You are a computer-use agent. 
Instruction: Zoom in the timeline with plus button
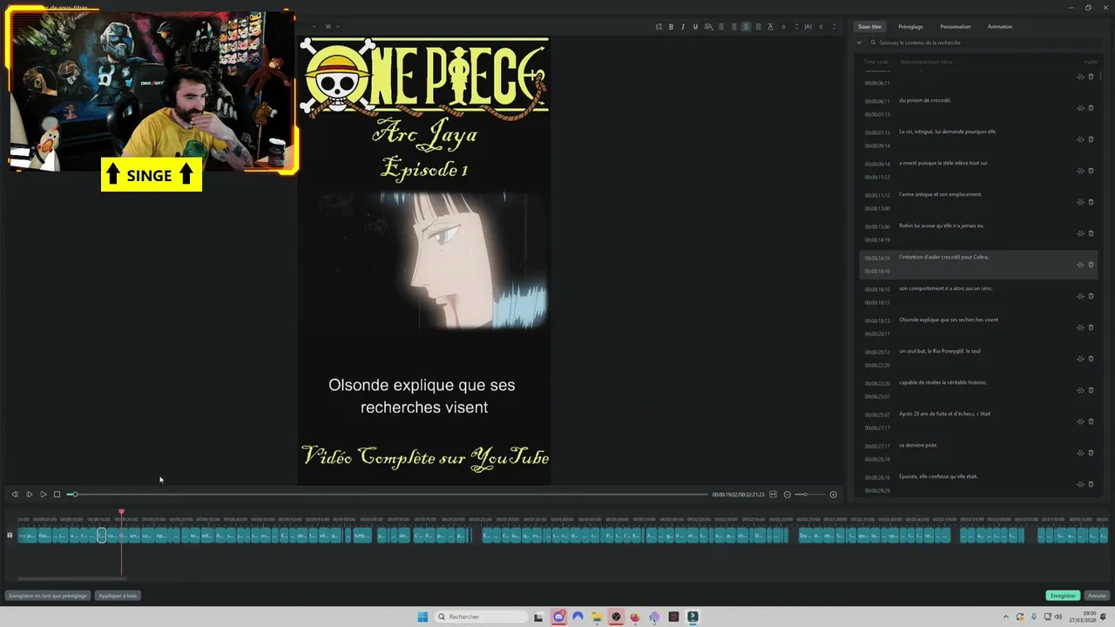(833, 495)
